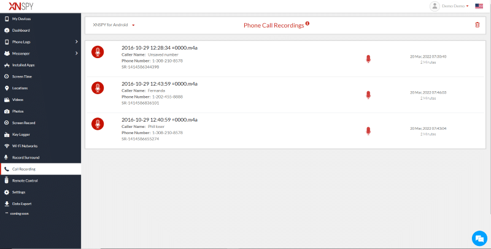Click timestamp 20 Mar, 2022 07:46:03

(x=428, y=92)
